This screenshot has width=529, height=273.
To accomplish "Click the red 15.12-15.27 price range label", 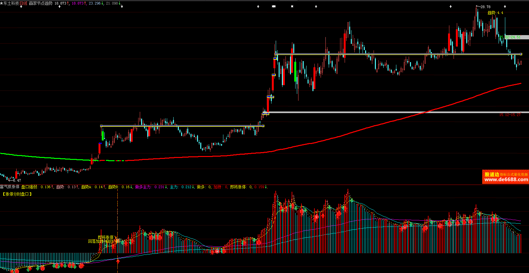I will tap(510, 115).
